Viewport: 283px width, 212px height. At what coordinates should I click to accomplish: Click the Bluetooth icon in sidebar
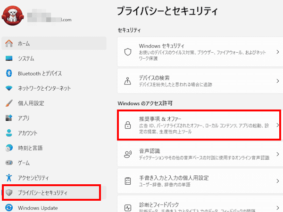tap(9, 73)
